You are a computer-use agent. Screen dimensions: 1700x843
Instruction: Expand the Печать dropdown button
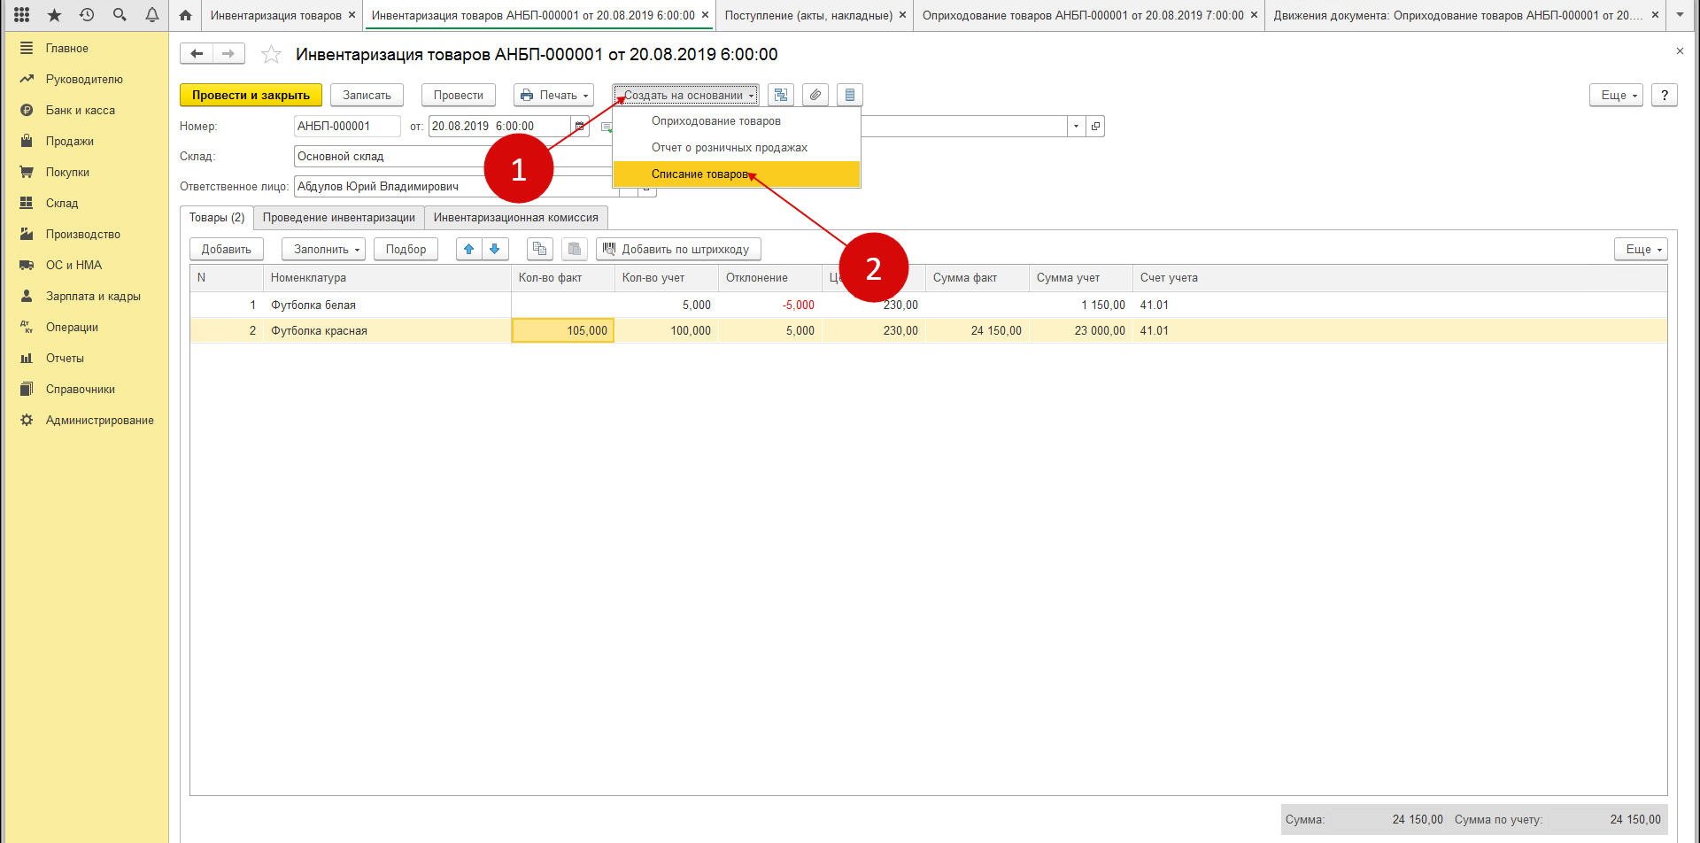pos(553,95)
